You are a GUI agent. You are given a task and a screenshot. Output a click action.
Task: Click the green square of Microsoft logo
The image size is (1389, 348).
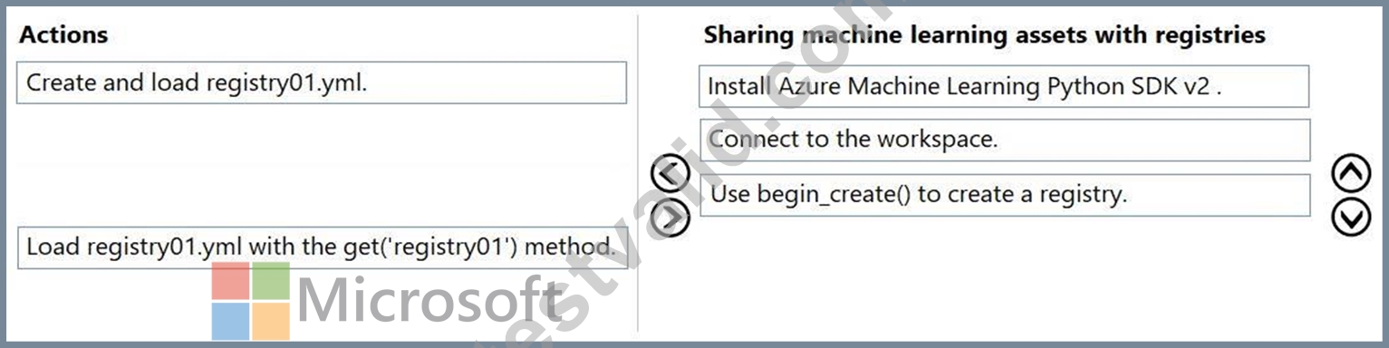click(x=271, y=281)
